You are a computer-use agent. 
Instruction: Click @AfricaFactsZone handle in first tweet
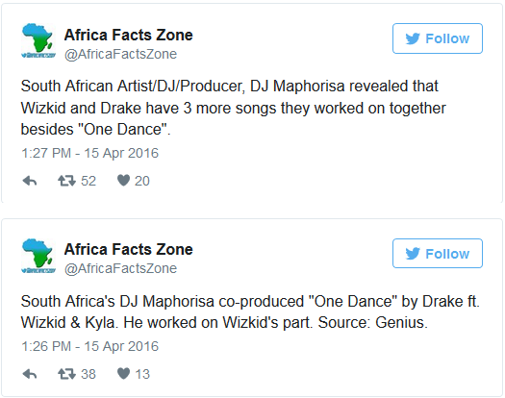point(120,54)
